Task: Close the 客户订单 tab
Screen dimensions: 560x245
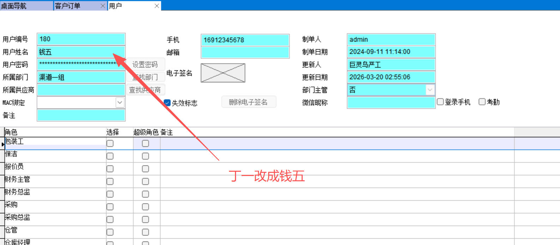Action: click(x=103, y=6)
